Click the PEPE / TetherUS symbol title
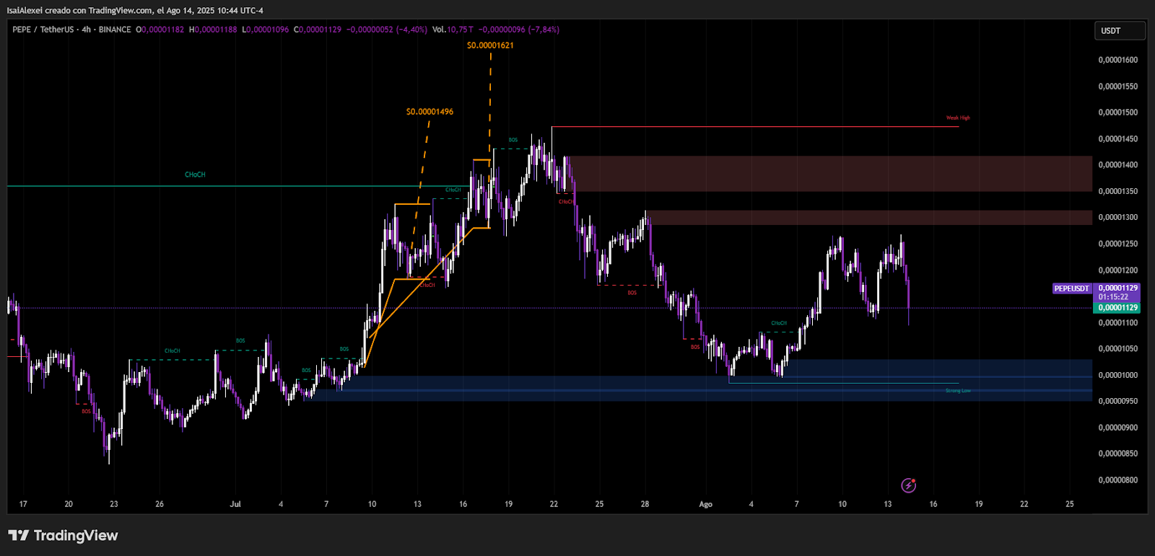The image size is (1155, 556). [x=43, y=30]
